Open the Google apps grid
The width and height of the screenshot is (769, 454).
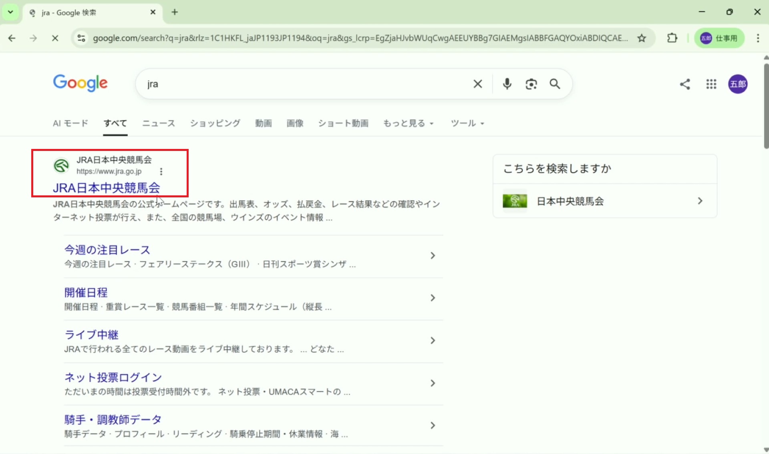click(x=711, y=84)
